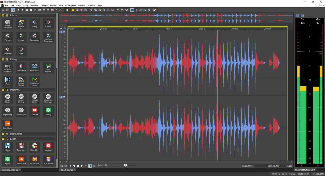325x176 pixels.
Task: Minimize channel 1 waveform view
Action: (64, 32)
